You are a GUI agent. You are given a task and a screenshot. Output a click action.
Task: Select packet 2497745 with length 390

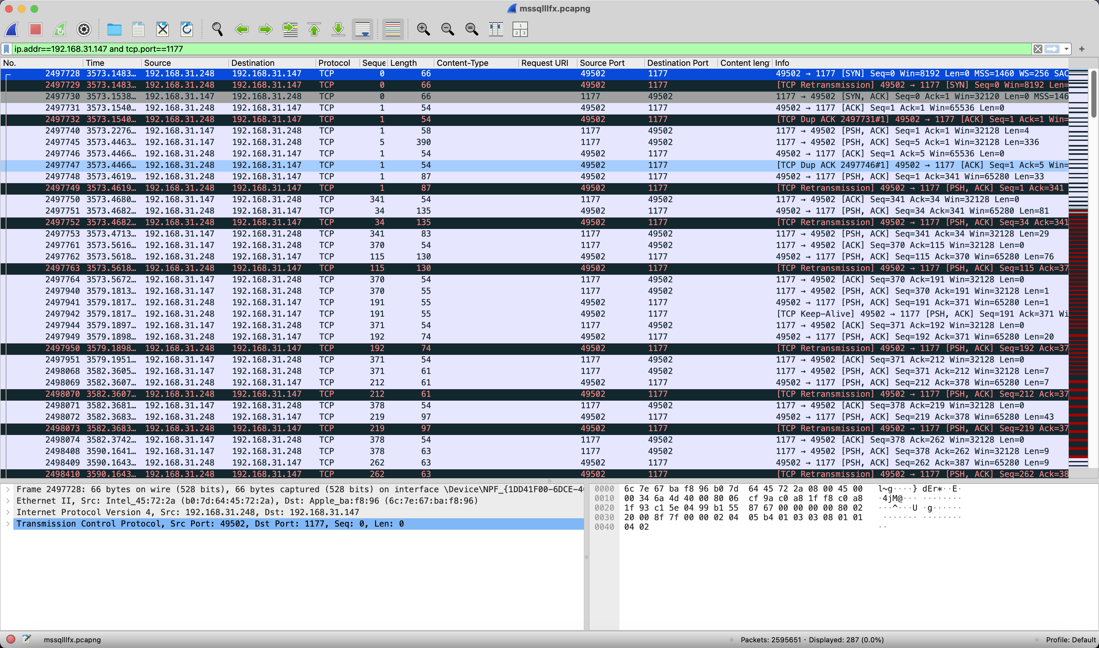[x=535, y=142]
